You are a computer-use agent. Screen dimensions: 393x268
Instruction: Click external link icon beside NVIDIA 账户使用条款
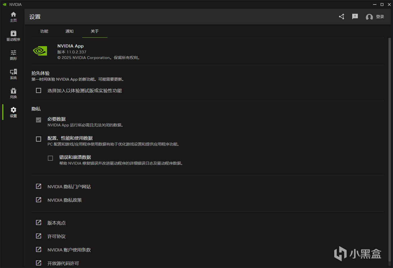click(x=39, y=249)
